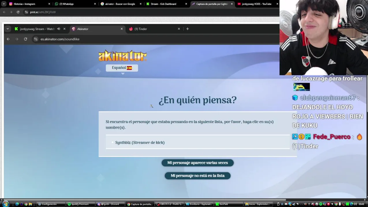Go back in the outer browser
Viewport: 368px width, 207px height.
tap(4, 12)
